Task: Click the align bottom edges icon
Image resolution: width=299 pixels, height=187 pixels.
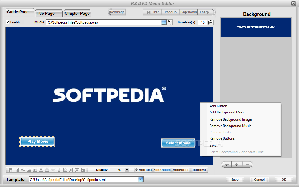Action: click(x=29, y=170)
